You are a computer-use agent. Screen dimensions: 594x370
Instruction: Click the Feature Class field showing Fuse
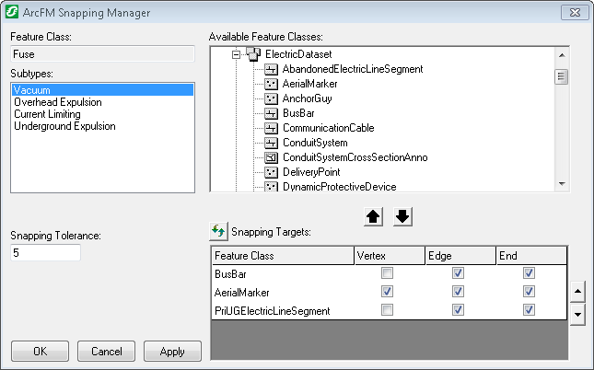(102, 53)
